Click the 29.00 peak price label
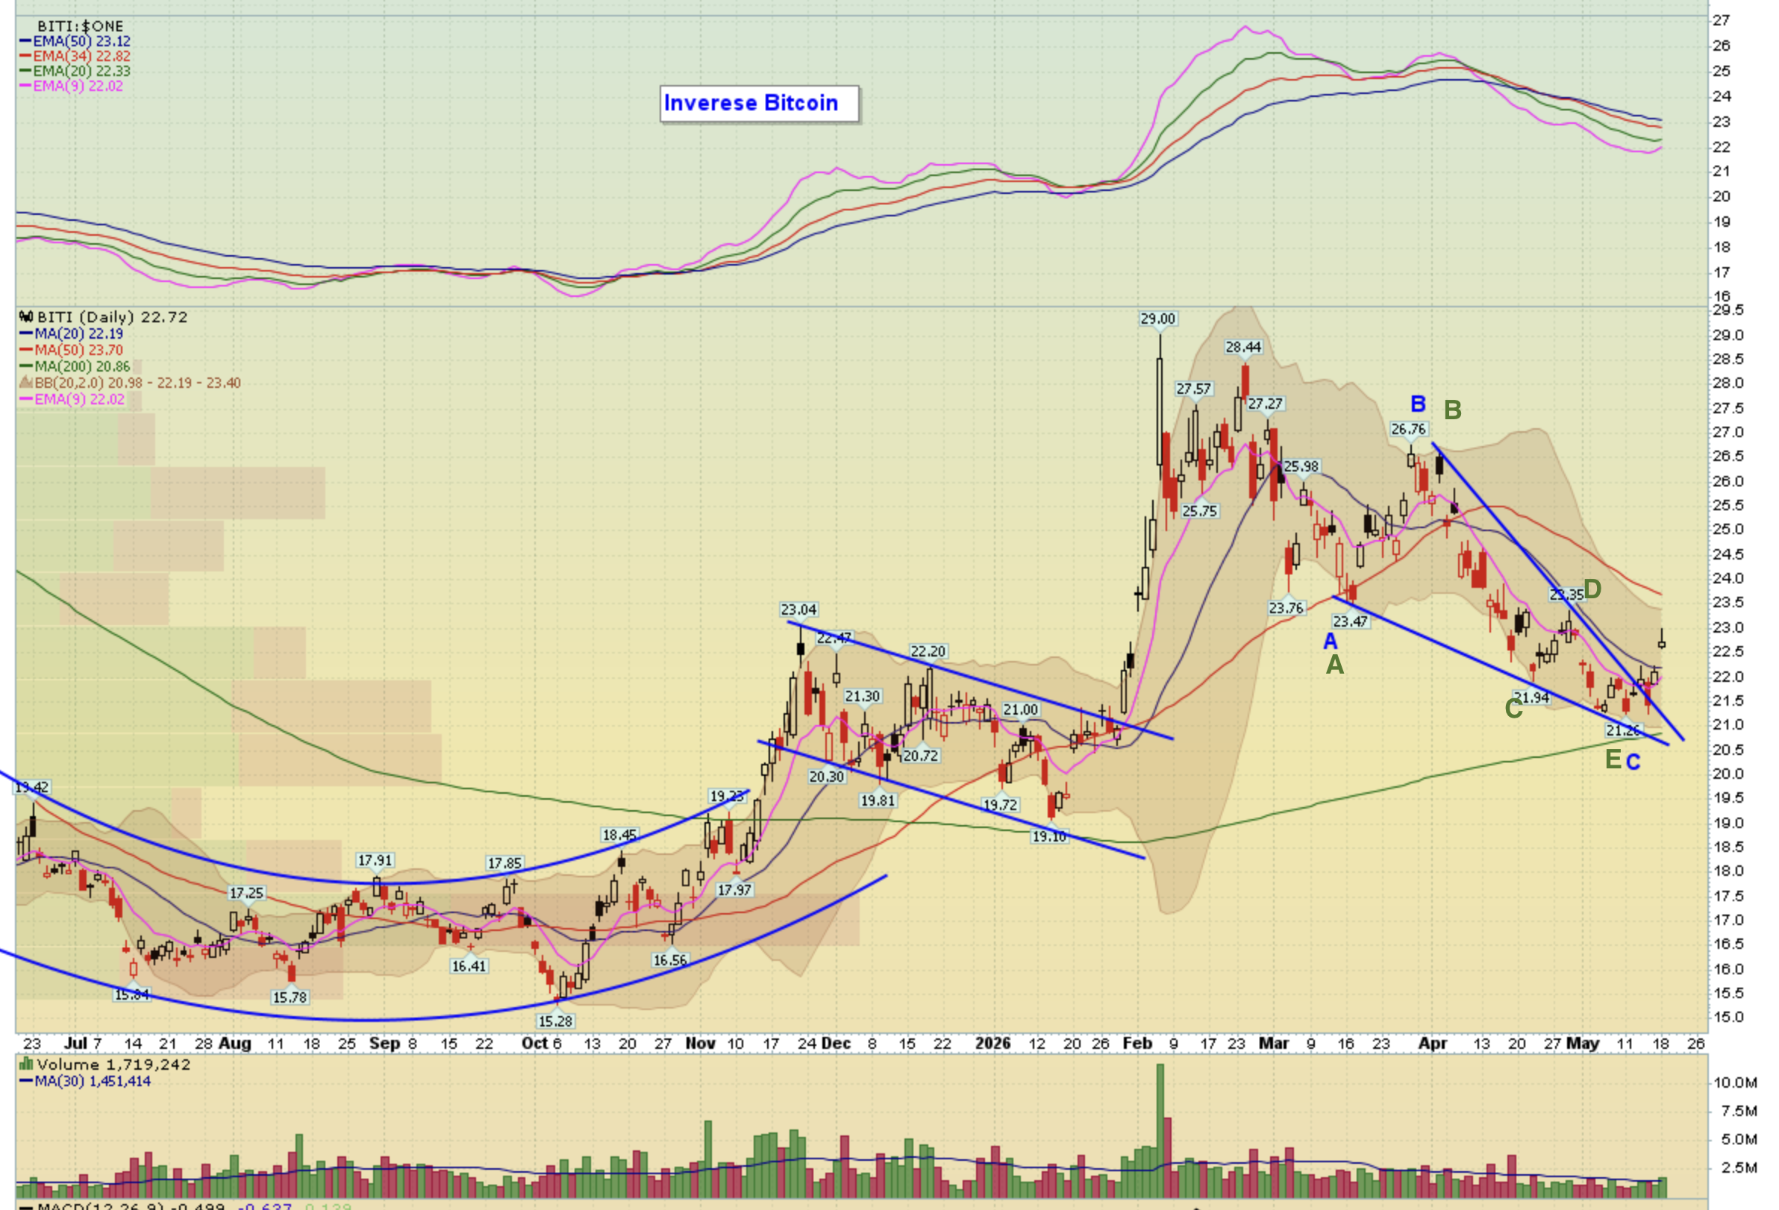Viewport: 1779px width, 1210px height. (1157, 319)
